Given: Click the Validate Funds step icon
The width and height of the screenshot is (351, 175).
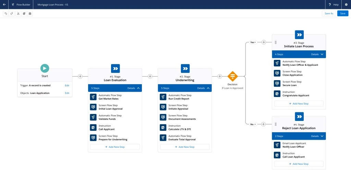Looking at the screenshot, I should click(93, 117).
